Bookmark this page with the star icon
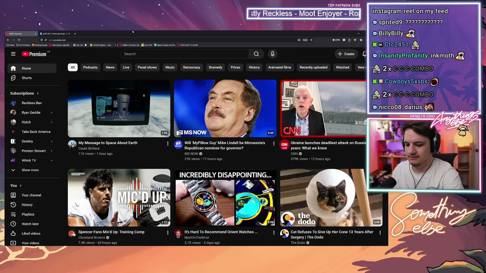 click(311, 40)
